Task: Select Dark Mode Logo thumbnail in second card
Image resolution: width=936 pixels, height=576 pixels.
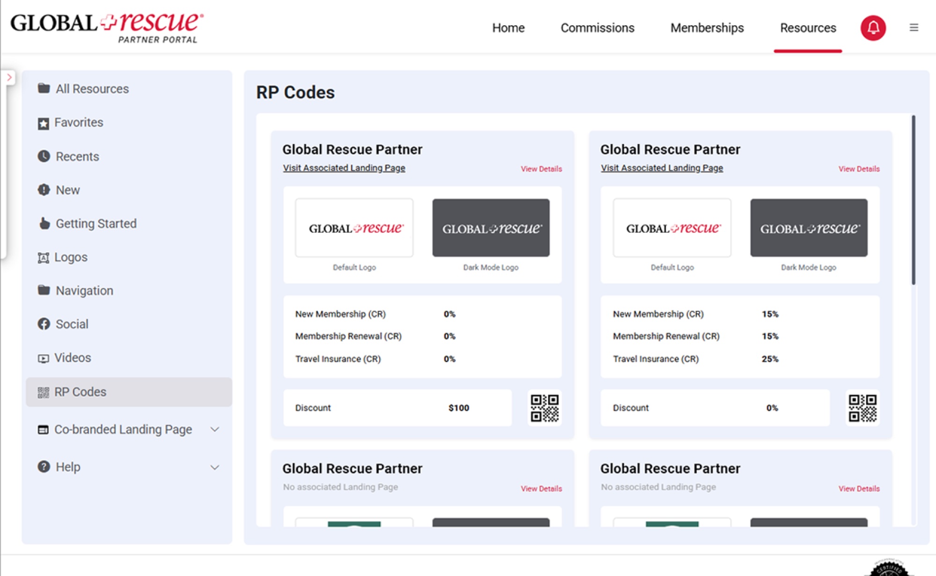Action: tap(809, 228)
